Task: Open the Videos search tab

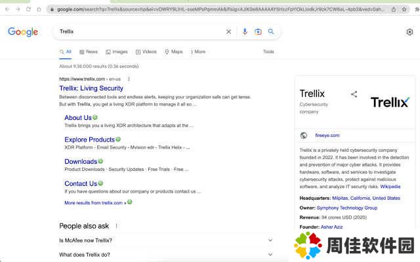Action: (x=146, y=52)
